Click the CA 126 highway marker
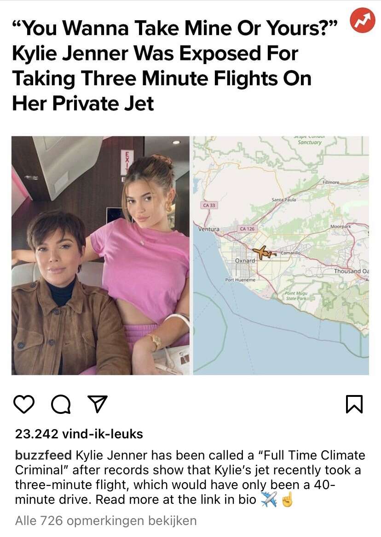This screenshot has height=537, width=381. 247,229
